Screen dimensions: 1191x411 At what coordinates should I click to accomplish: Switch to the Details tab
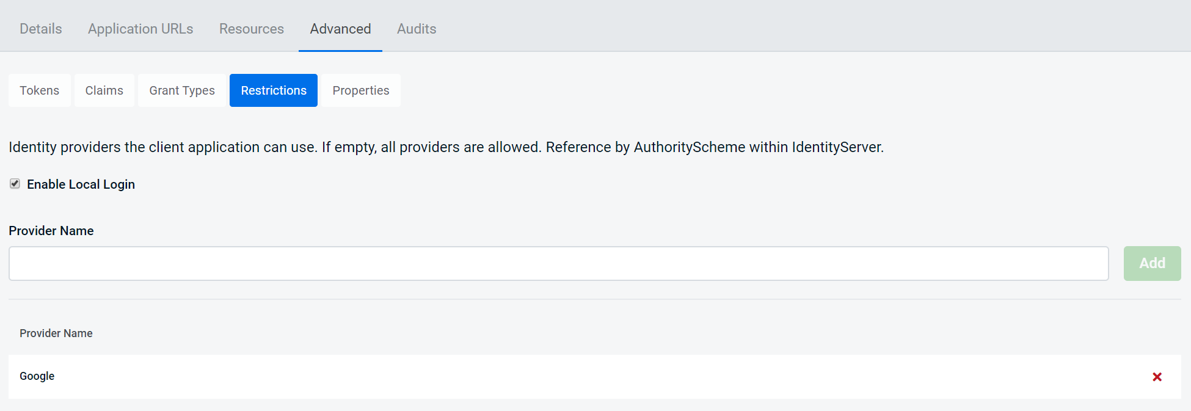coord(40,29)
